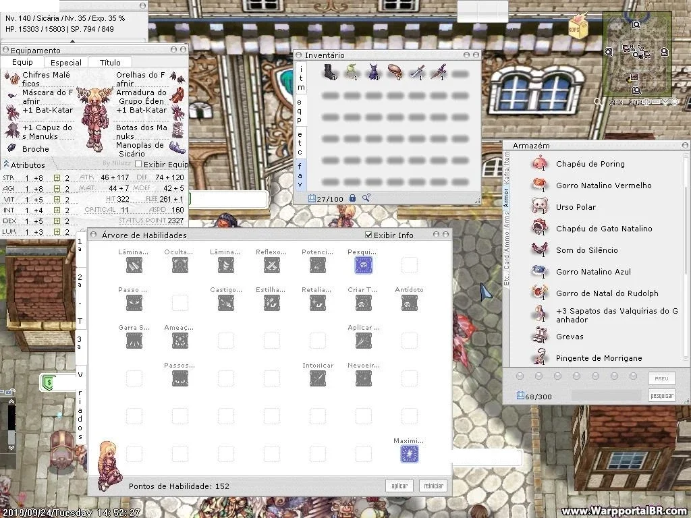Click the Passo ... skill icon
This screenshot has height=518, width=691.
coord(134,303)
